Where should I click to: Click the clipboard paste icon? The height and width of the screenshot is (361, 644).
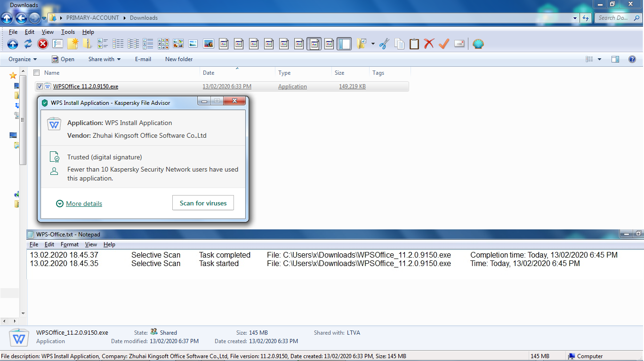click(414, 44)
